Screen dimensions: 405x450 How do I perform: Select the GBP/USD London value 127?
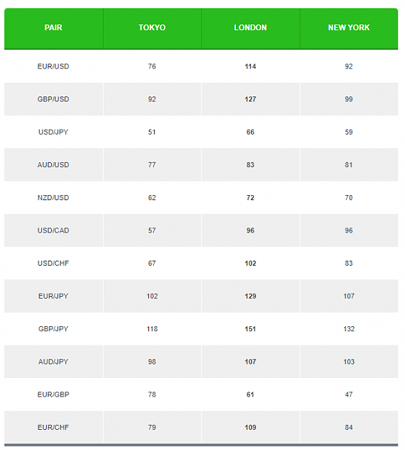250,99
